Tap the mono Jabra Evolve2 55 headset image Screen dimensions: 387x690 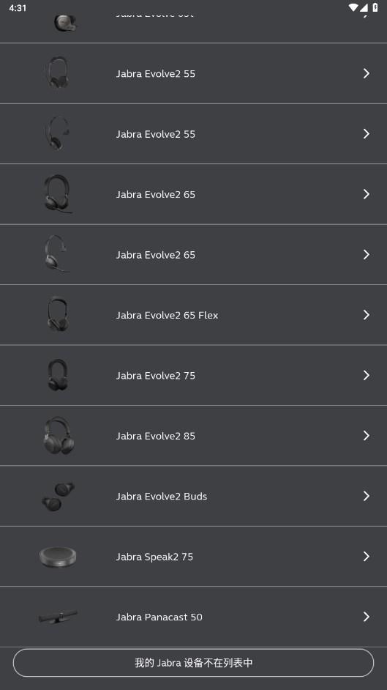point(57,133)
